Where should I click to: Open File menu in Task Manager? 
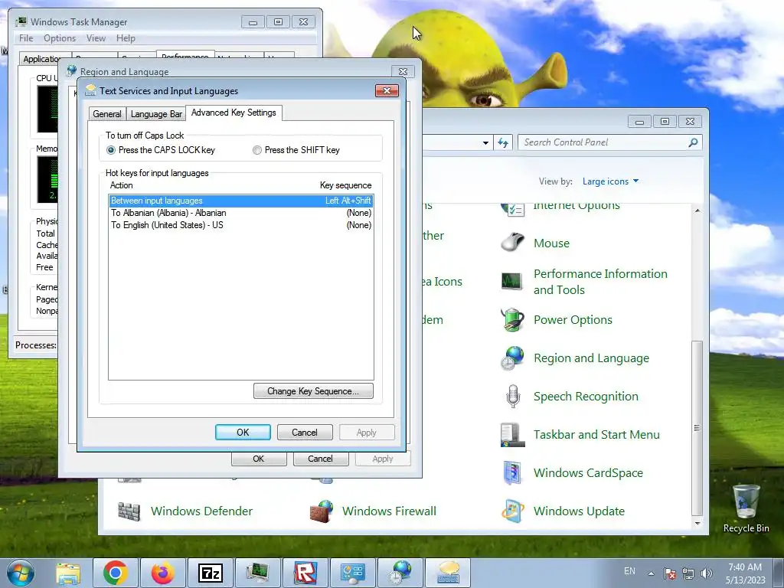pos(26,38)
